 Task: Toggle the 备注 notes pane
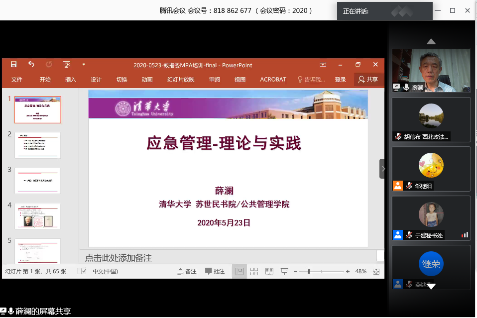tap(187, 271)
